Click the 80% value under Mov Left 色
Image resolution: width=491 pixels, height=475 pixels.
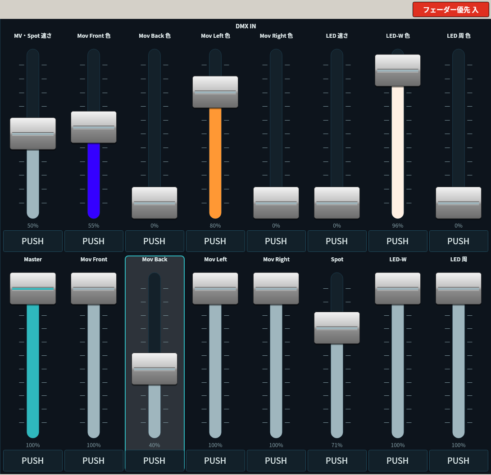click(x=215, y=226)
